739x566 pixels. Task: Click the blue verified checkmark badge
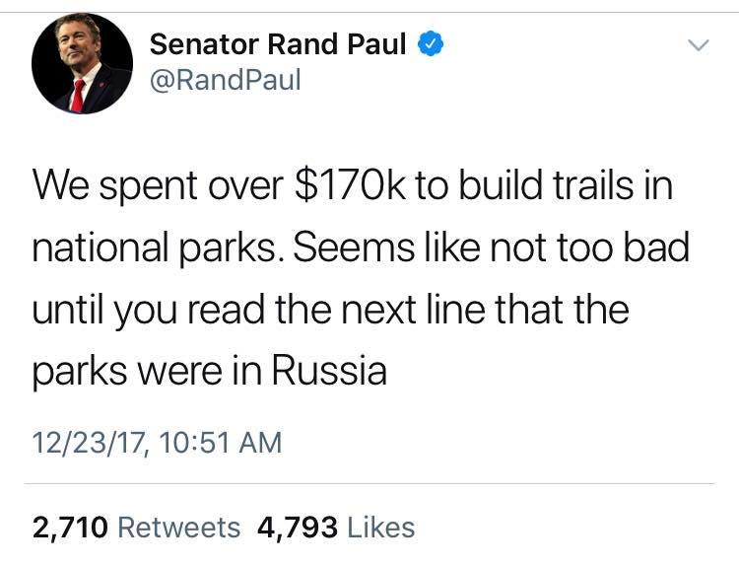pyautogui.click(x=431, y=43)
